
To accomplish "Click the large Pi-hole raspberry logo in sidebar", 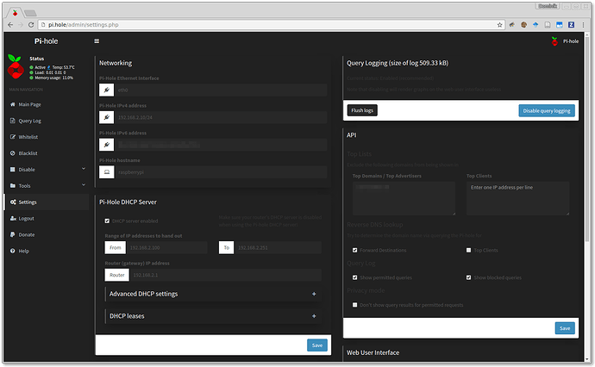I will [16, 66].
